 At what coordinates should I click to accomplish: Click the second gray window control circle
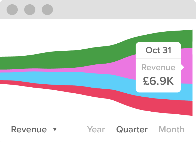pos(30,10)
